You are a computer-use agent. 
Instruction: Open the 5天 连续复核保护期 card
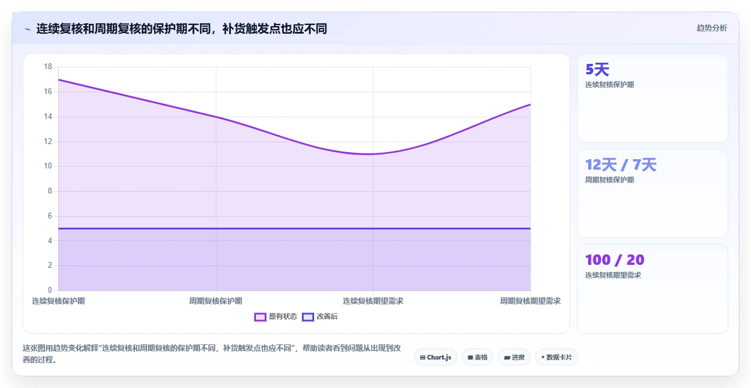(x=652, y=98)
